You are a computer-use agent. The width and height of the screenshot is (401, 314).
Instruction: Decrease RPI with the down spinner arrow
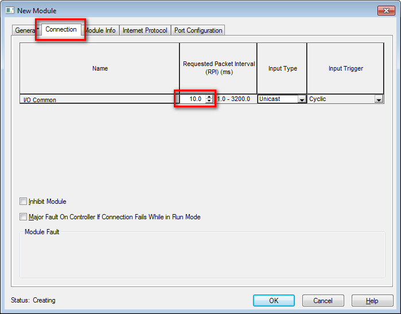(x=209, y=102)
